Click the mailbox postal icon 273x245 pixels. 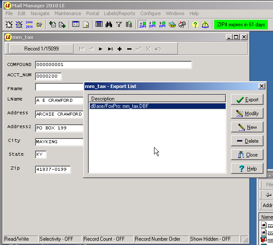[182, 25]
